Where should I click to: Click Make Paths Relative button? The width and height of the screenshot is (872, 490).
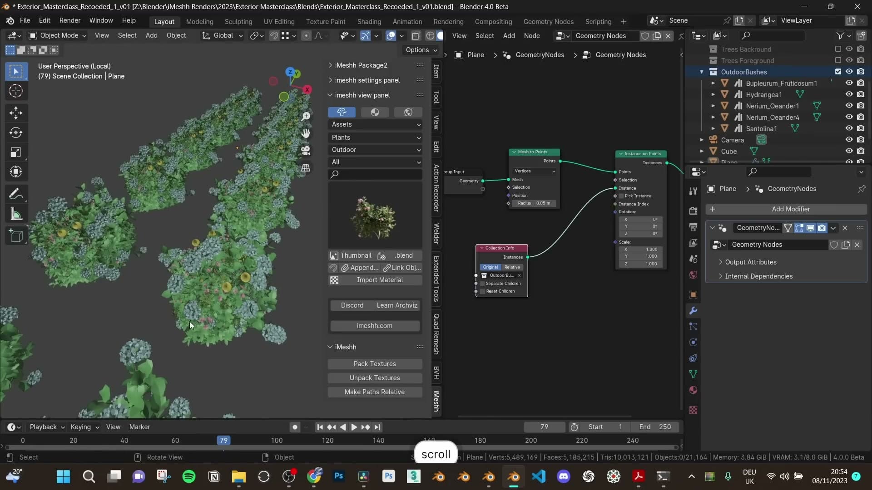[x=375, y=392]
